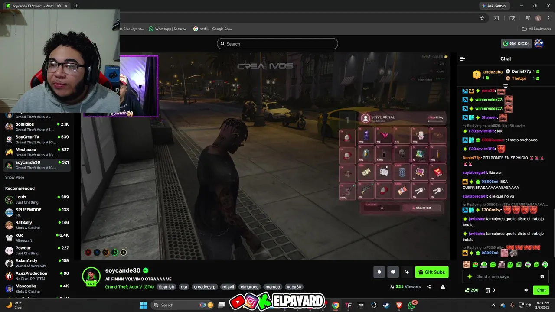Click the Gift Subs button
The image size is (555, 312).
point(431,272)
